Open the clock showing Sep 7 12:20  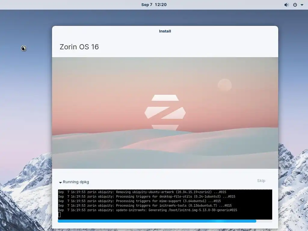[x=154, y=5]
